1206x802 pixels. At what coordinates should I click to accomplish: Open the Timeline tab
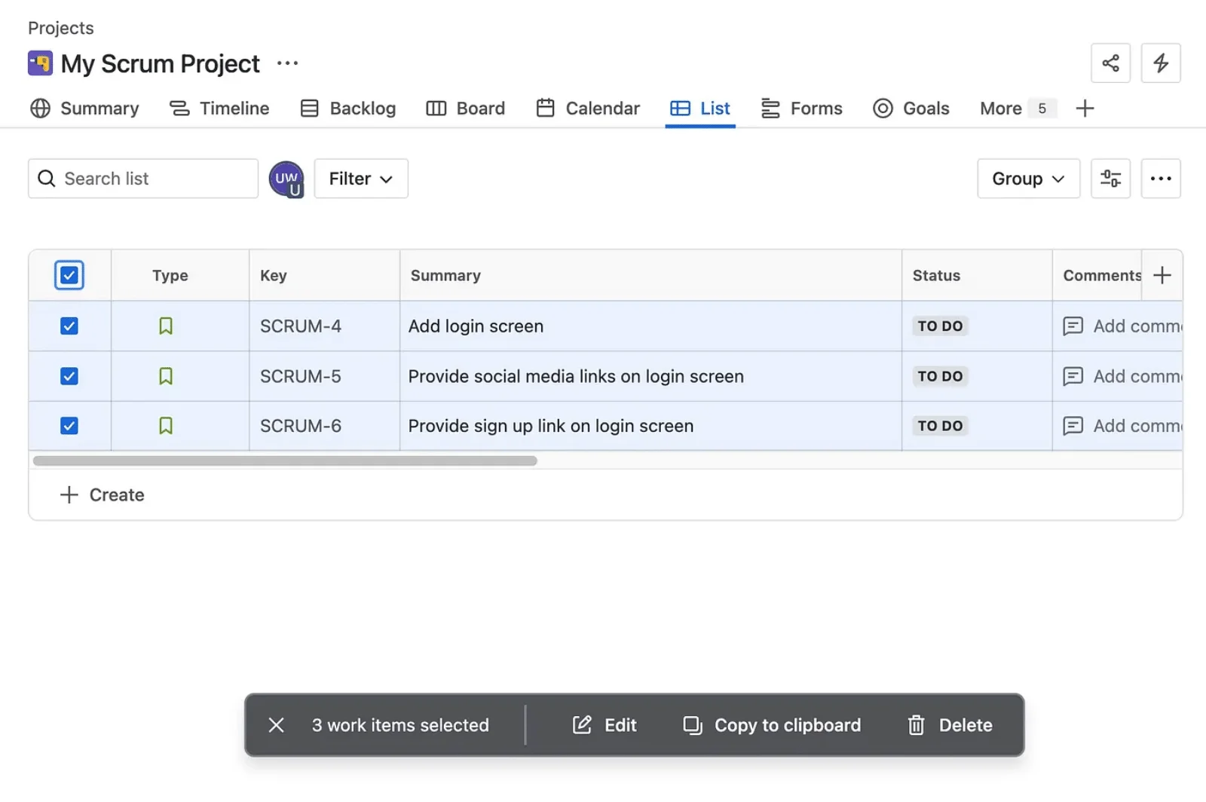(219, 109)
